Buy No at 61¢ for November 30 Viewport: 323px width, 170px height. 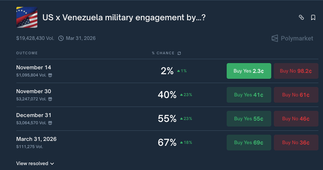pyautogui.click(x=296, y=95)
